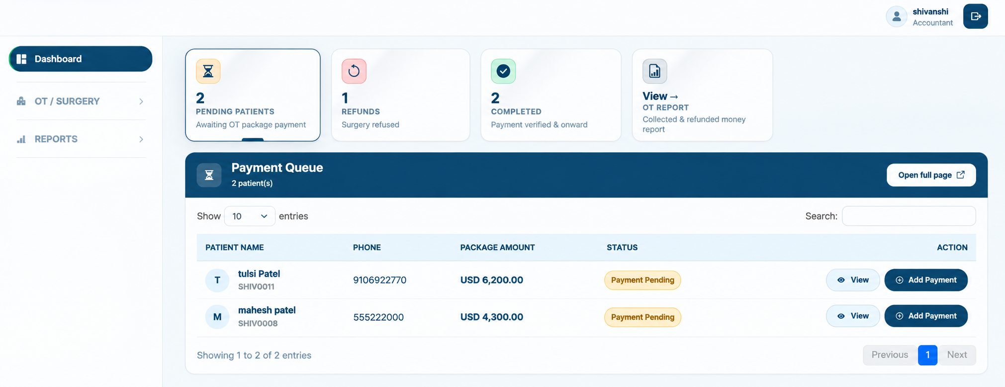Focus the Search input field

[909, 216]
